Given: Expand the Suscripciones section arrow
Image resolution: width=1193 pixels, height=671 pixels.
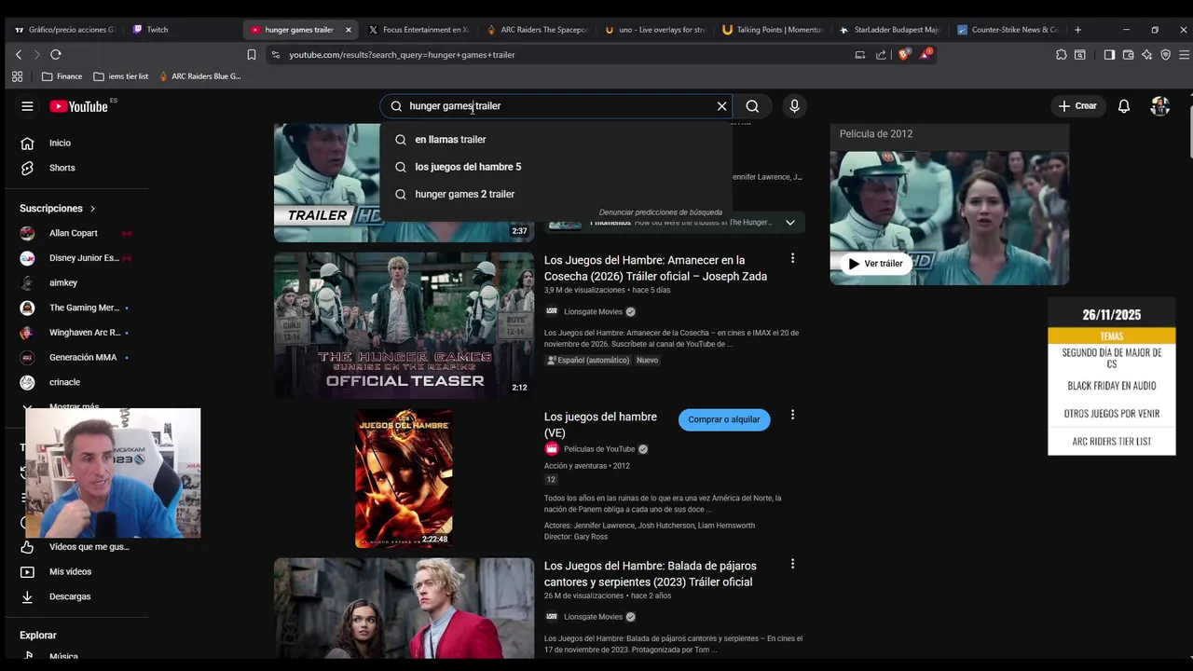Looking at the screenshot, I should pos(92,209).
